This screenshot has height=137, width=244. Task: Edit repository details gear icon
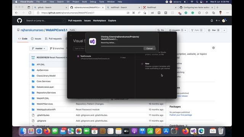tap(213, 48)
